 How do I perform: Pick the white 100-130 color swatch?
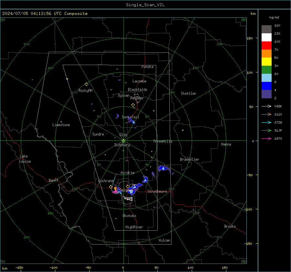pos(266,38)
